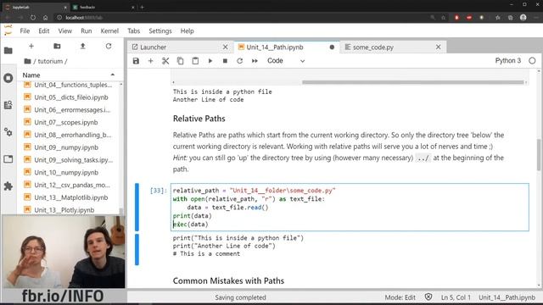Toggle sort order on the Name column
Viewport: 543px width, 305px height.
click(x=69, y=75)
